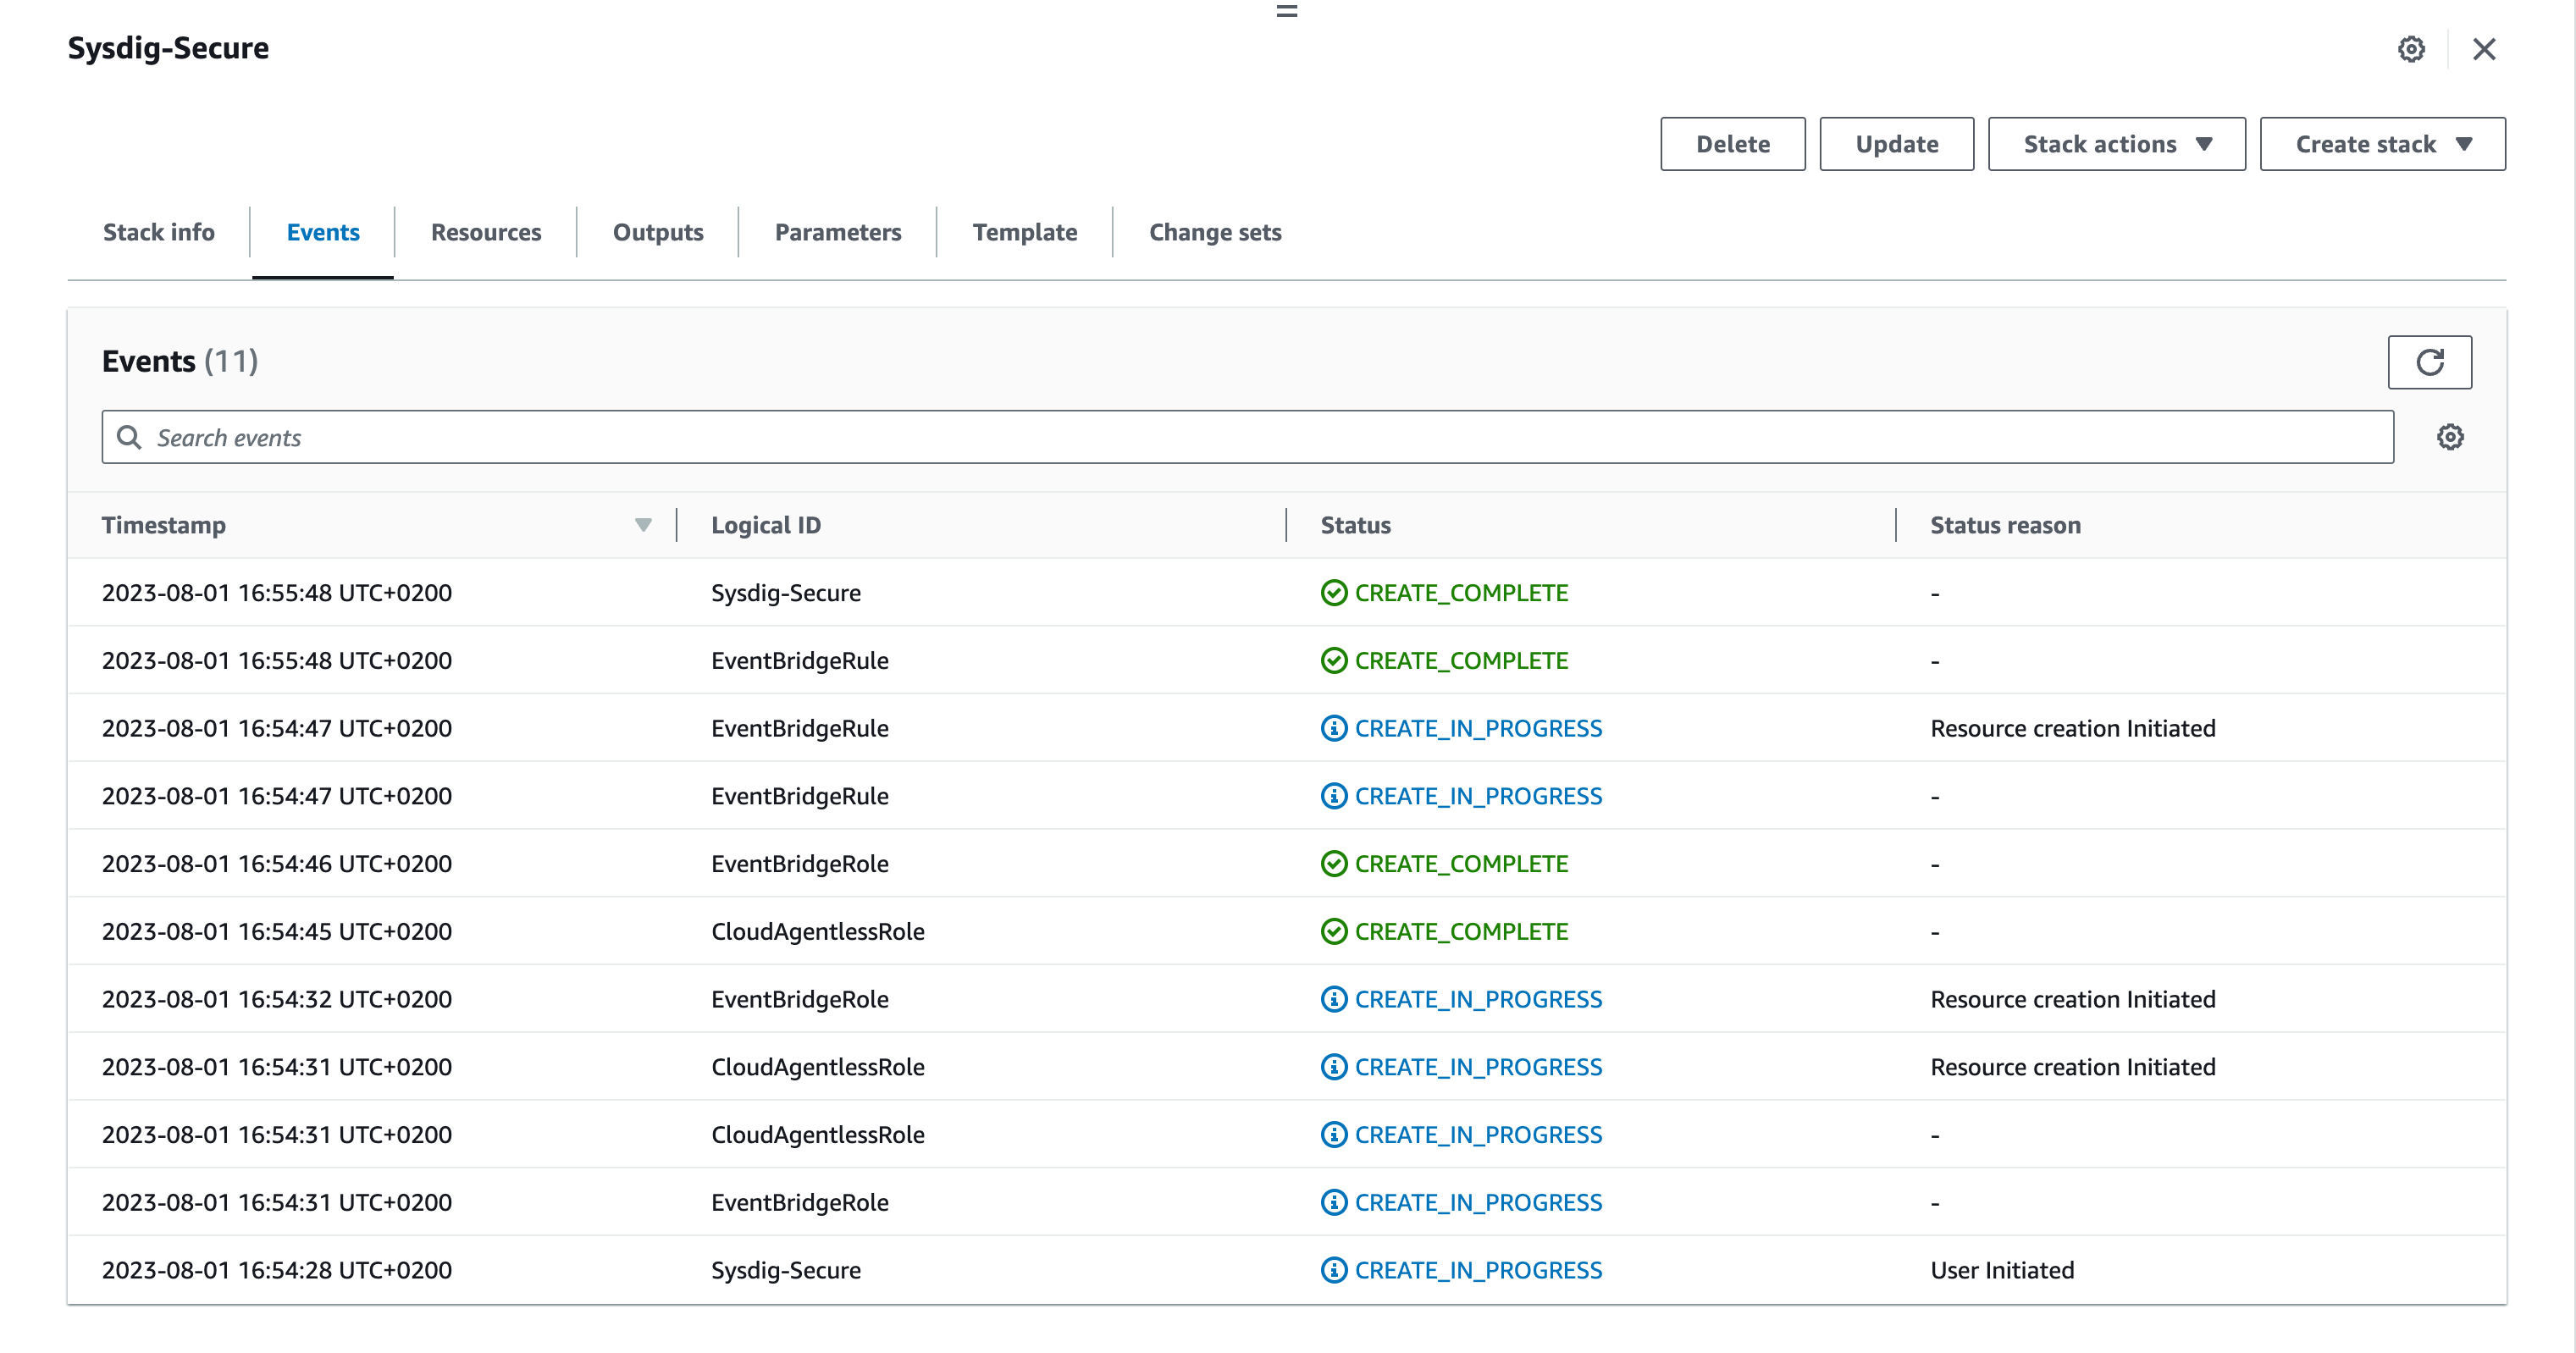Click CREATE_COMPLETE status for CloudAgentlessRole
Viewport: 2576px width, 1353px height.
coord(1461,932)
